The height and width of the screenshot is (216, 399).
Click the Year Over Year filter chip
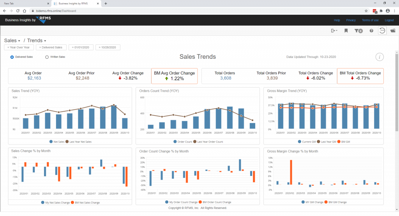pos(18,47)
